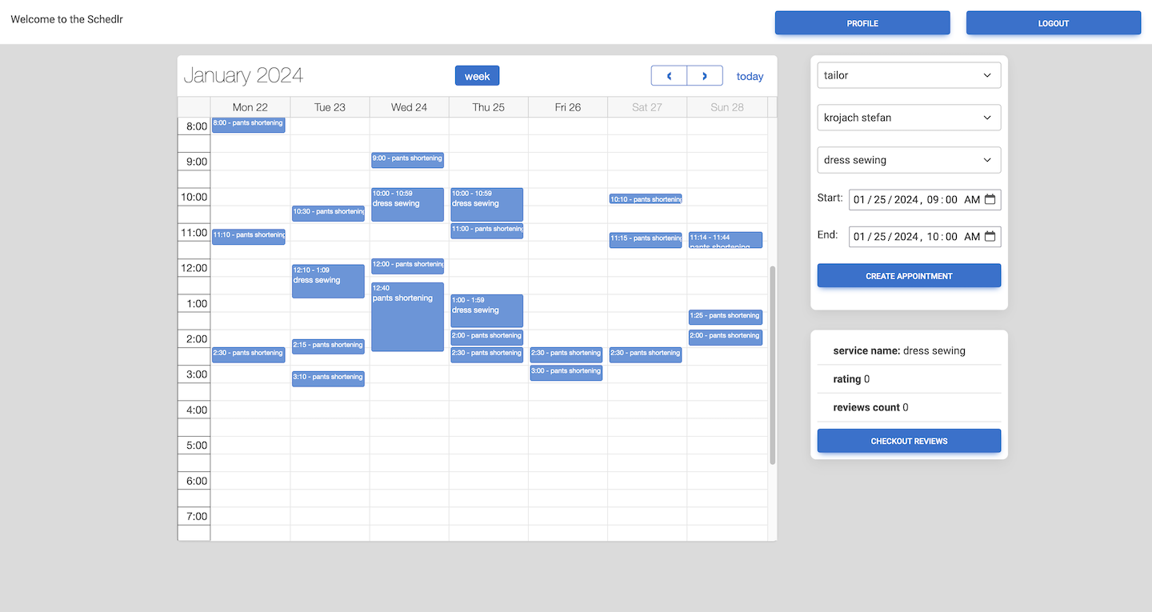Open the Start date calendar picker icon
The height and width of the screenshot is (612, 1152).
click(990, 199)
